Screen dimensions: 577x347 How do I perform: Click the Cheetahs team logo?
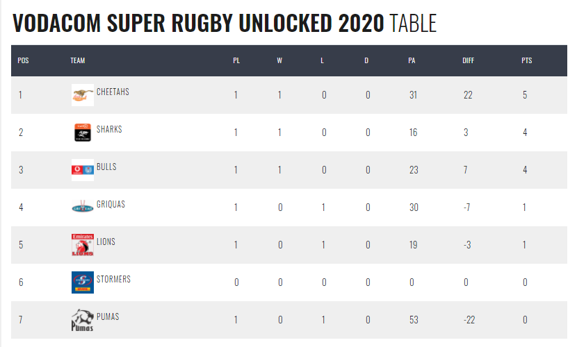pyautogui.click(x=82, y=95)
